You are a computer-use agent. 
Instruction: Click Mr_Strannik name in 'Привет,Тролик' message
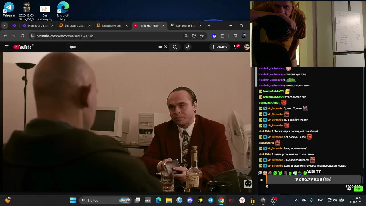pyautogui.click(x=275, y=108)
